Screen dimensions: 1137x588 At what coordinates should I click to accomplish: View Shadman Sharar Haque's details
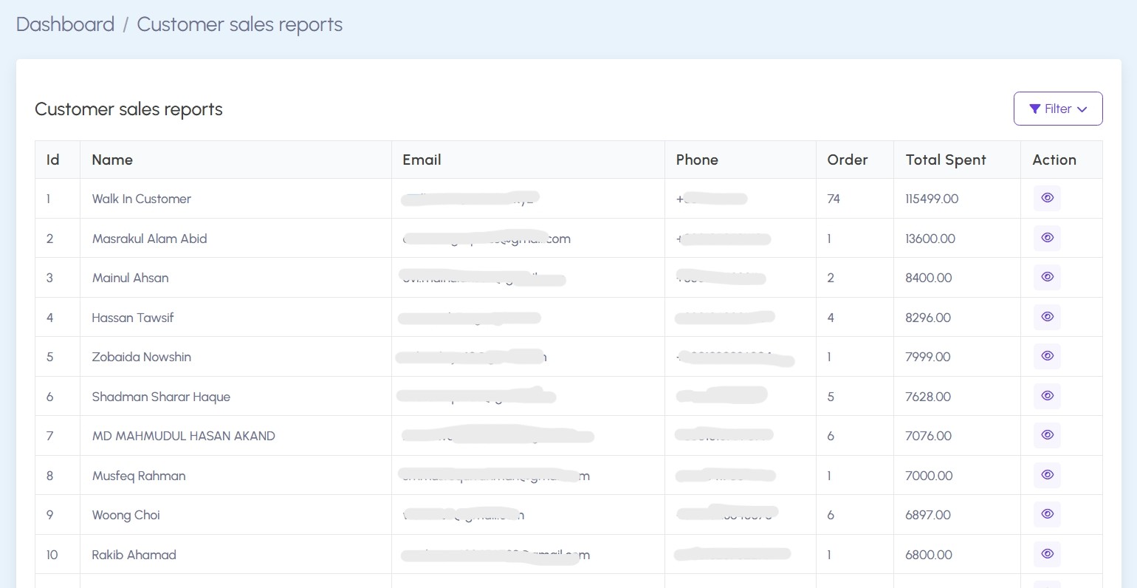point(1047,396)
